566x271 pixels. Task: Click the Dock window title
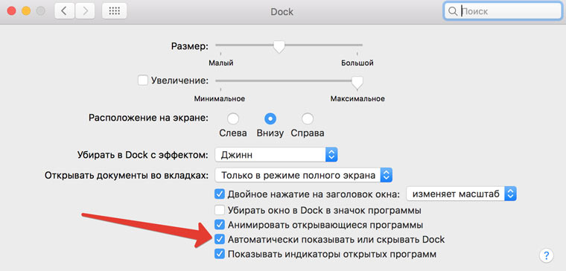(282, 12)
